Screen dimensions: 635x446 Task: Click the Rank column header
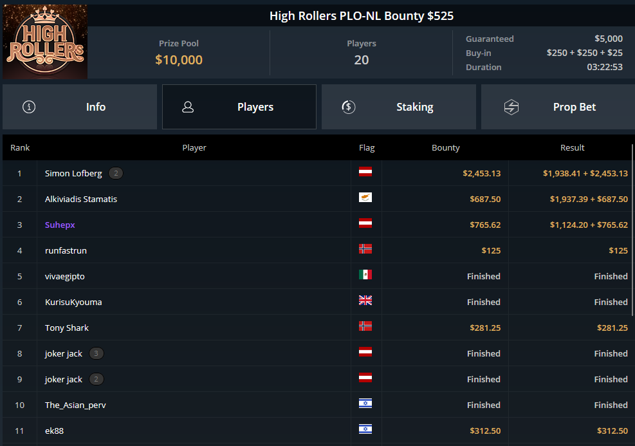pos(20,148)
